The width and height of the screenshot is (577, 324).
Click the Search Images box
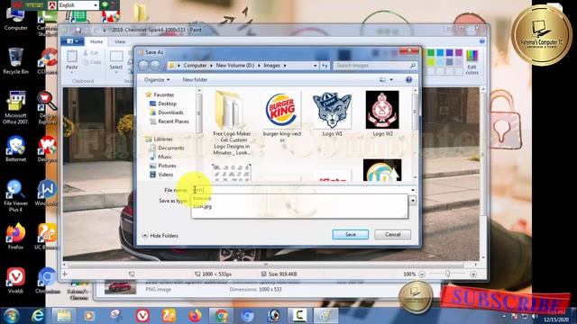tap(375, 66)
